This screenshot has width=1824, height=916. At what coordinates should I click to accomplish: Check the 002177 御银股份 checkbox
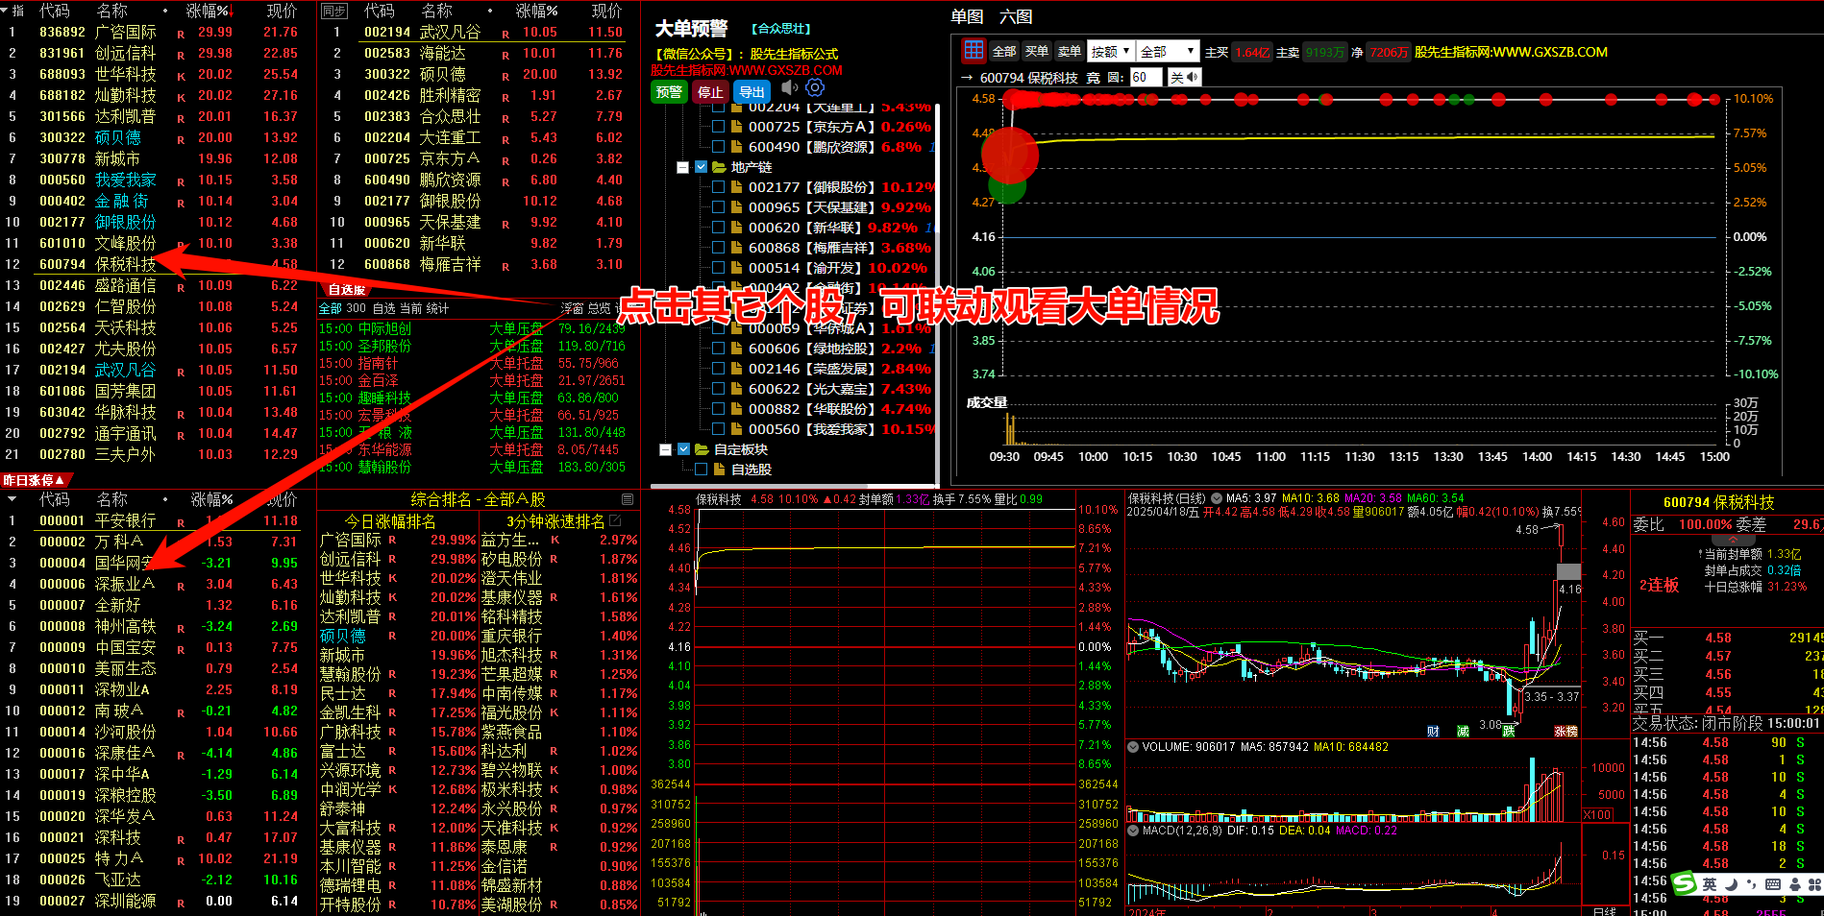[719, 187]
